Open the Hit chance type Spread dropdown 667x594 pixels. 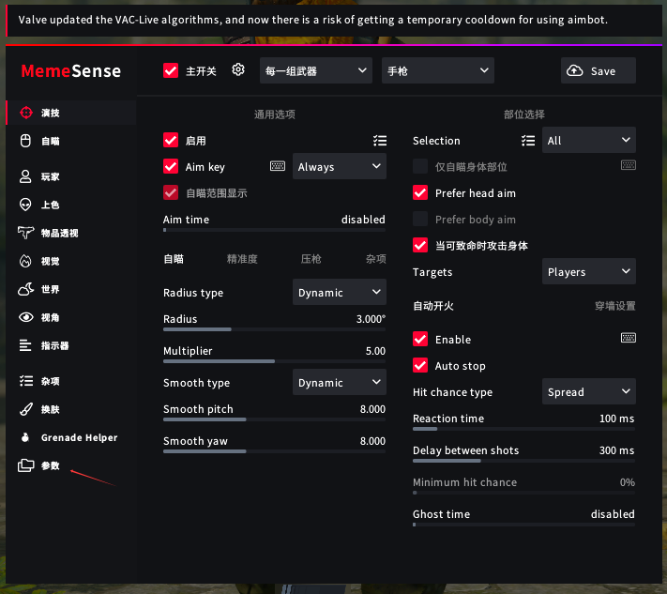coord(590,392)
